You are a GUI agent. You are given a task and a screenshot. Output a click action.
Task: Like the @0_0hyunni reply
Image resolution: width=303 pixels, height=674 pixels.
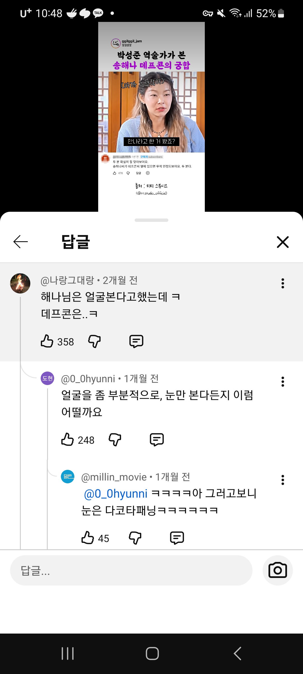pos(67,440)
